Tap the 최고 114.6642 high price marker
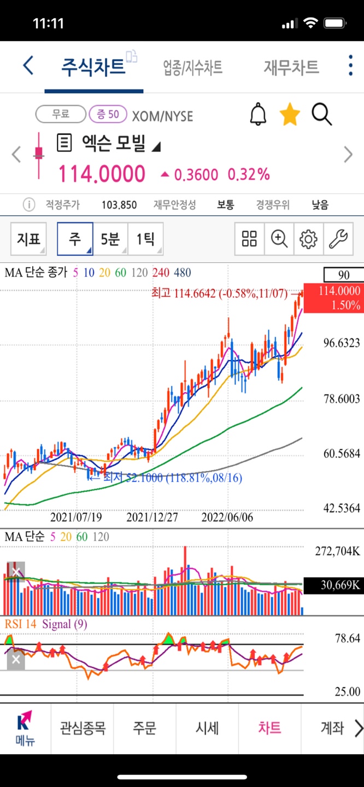This screenshot has width=364, height=787. (x=220, y=294)
